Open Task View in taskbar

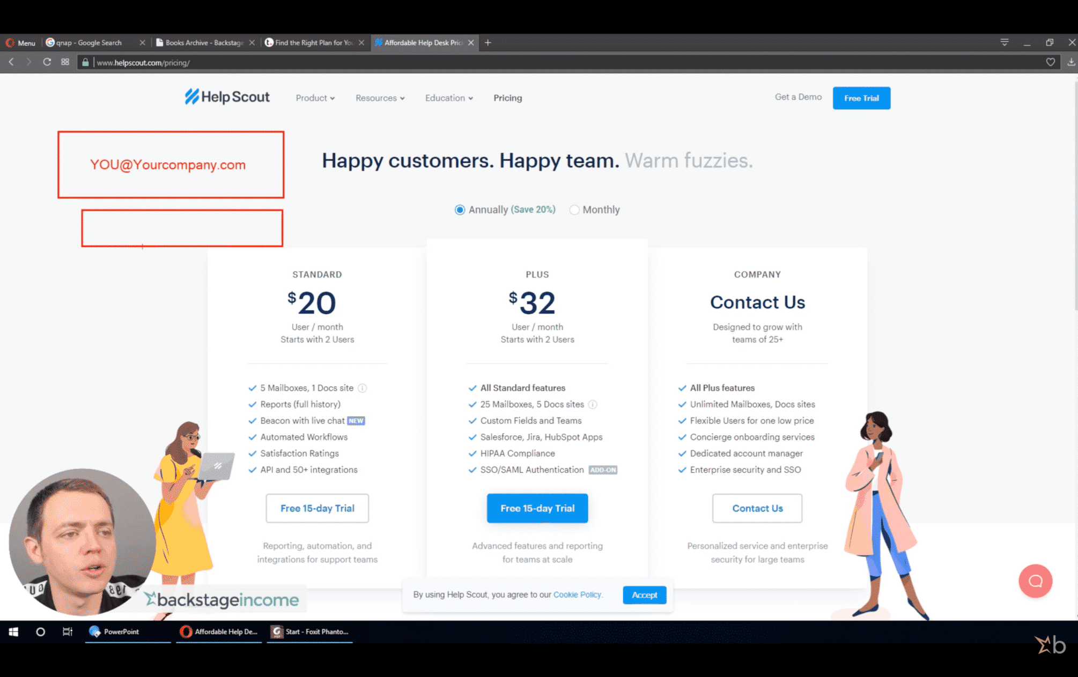point(68,632)
